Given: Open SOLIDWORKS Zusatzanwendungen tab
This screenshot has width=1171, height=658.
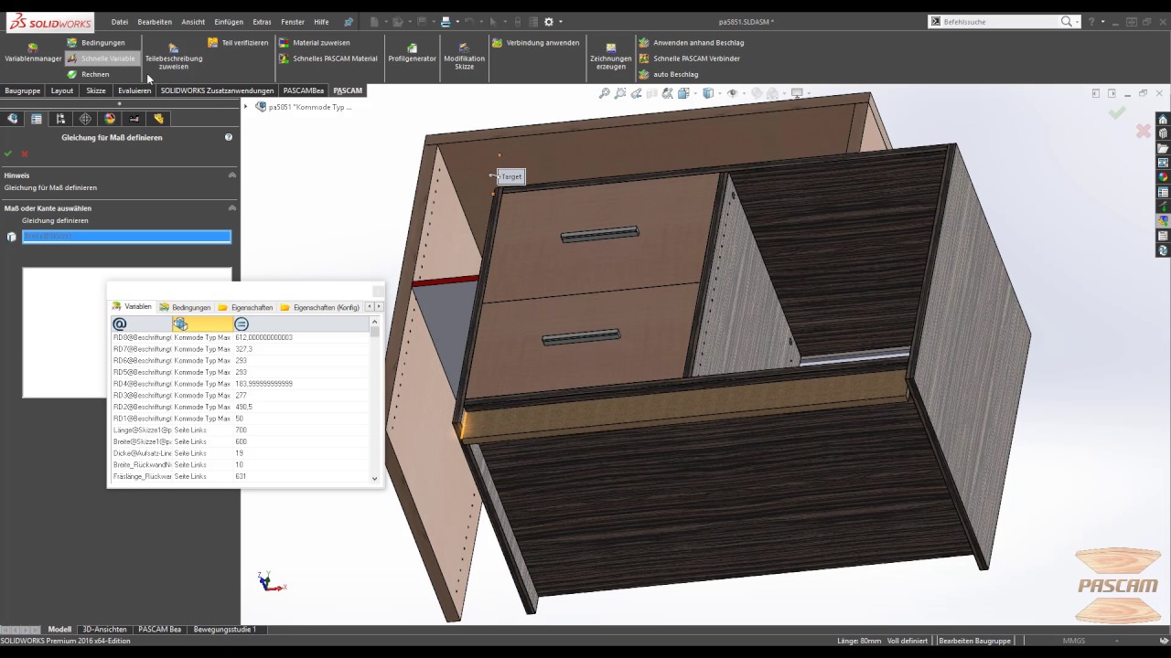Looking at the screenshot, I should [217, 90].
